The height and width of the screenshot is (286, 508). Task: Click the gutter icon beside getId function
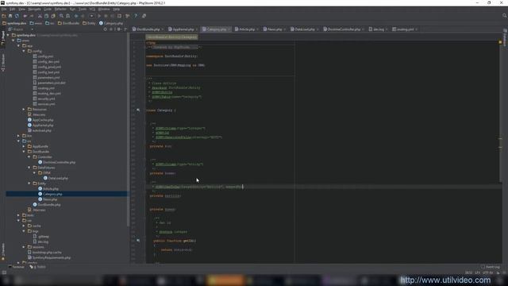coord(138,241)
